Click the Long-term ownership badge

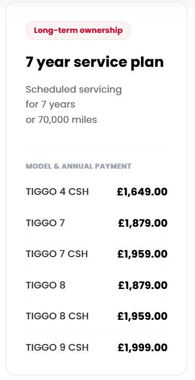(78, 30)
